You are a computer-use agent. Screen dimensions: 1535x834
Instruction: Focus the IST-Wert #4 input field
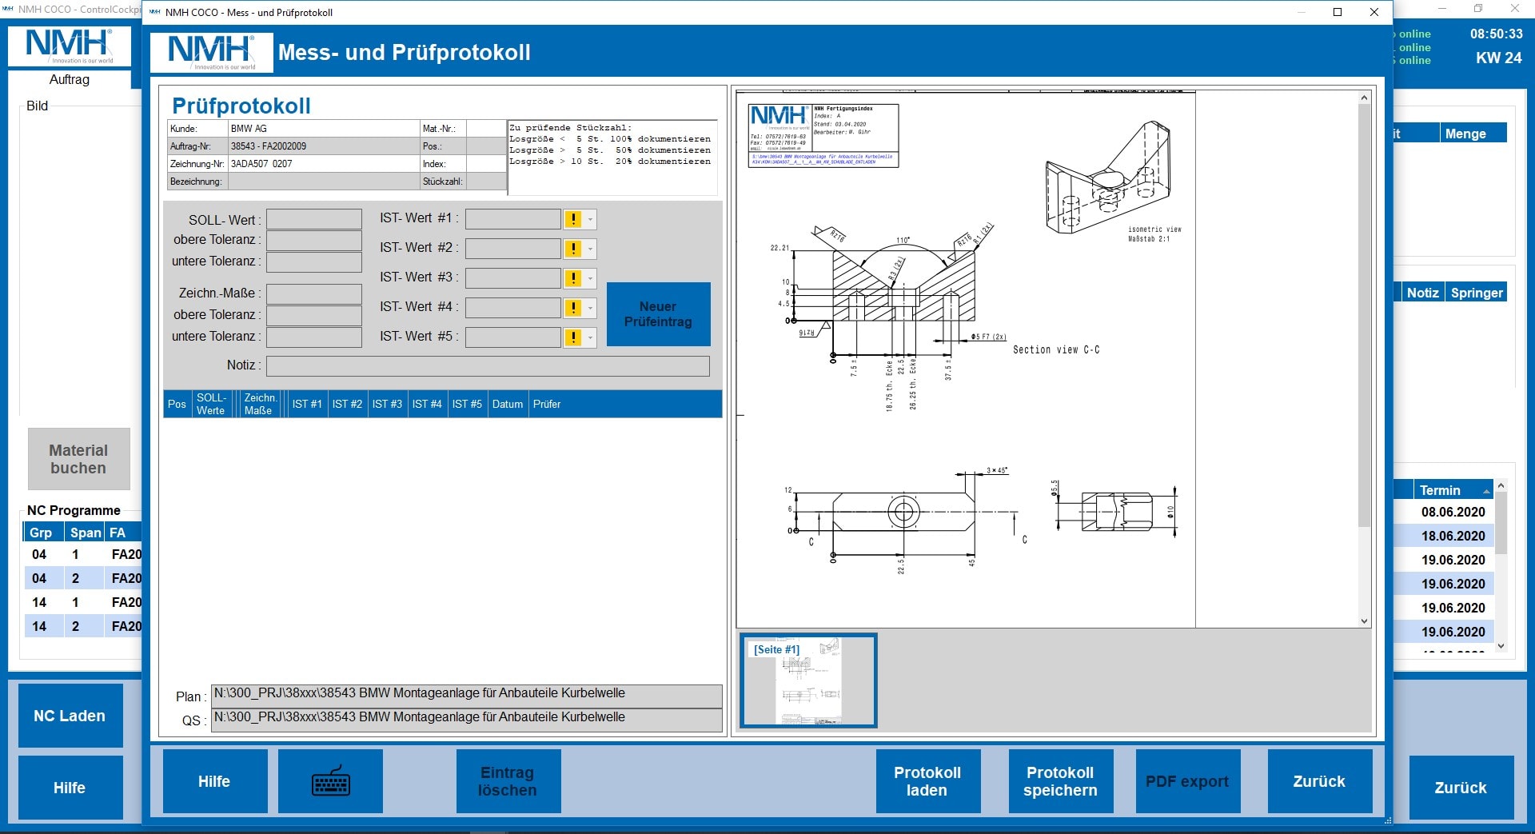tap(513, 308)
